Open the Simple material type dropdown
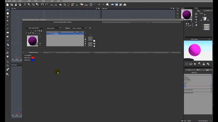This screenshot has height=122, width=218. (x=54, y=28)
